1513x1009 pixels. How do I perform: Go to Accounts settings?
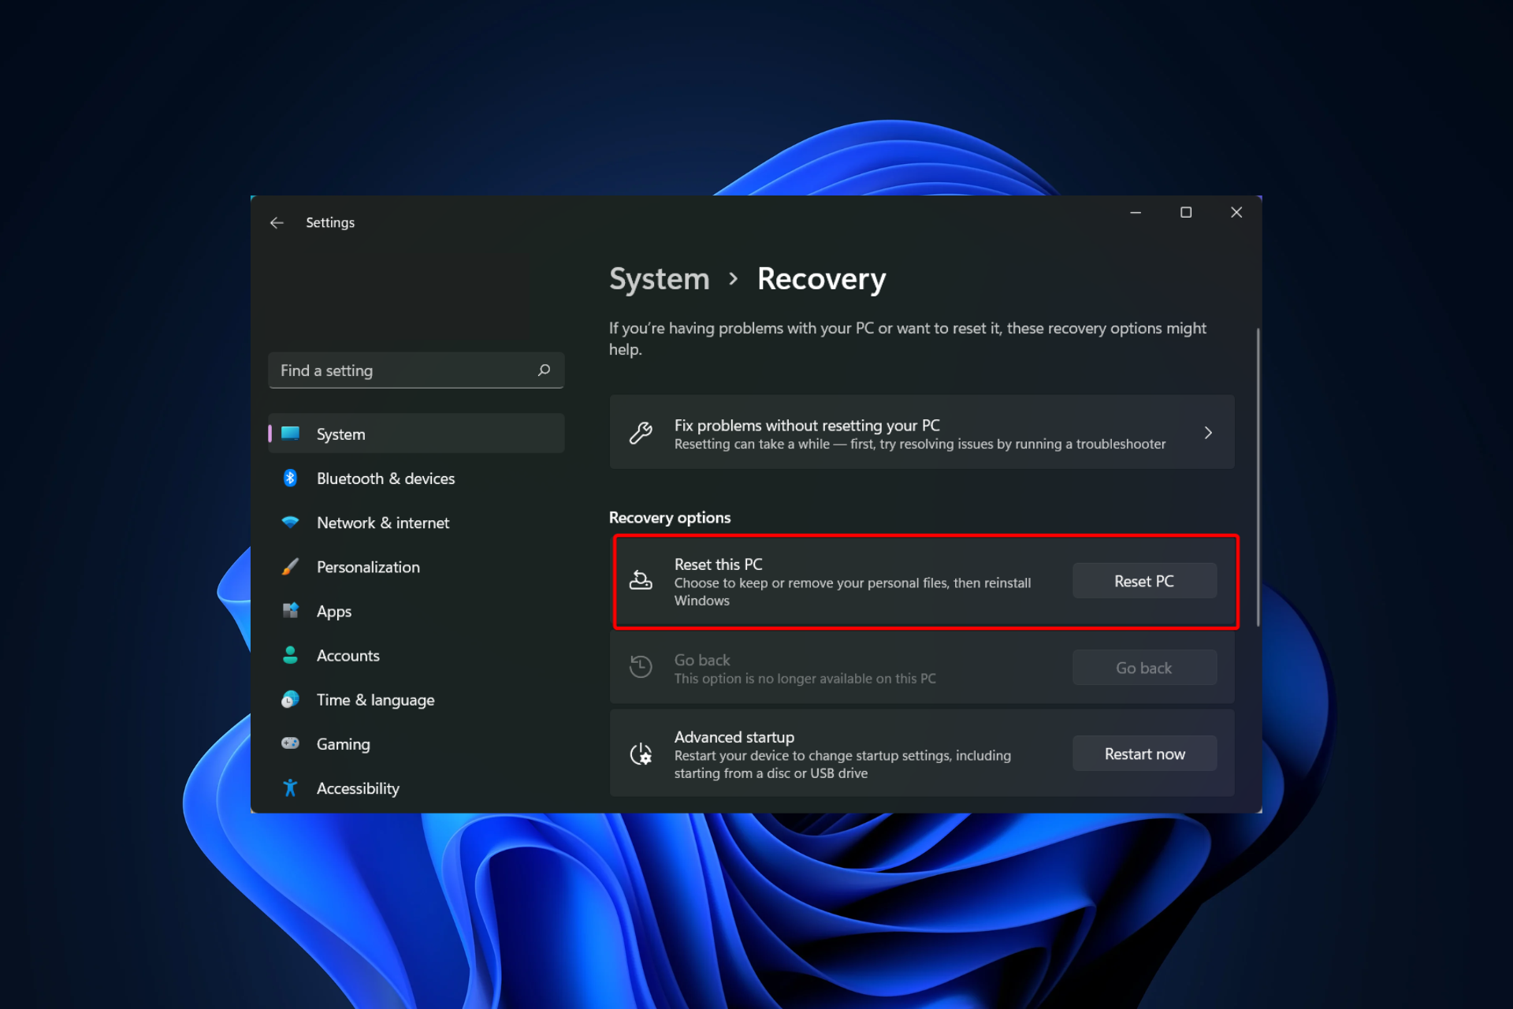click(348, 656)
